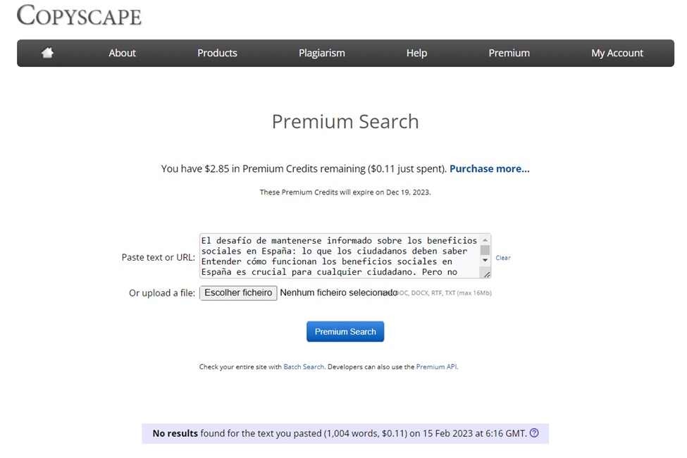The width and height of the screenshot is (687, 458).
Task: Open the Products menu
Action: click(x=217, y=53)
